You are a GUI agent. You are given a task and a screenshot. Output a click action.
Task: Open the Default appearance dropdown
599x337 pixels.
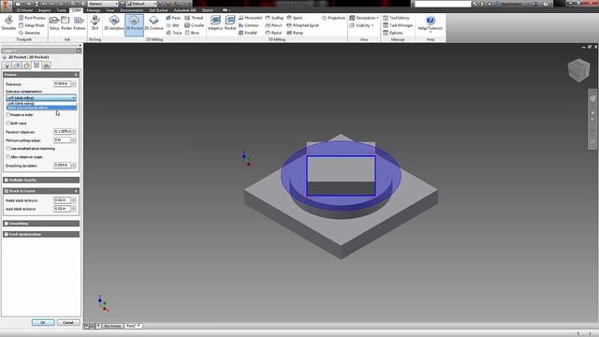(x=141, y=4)
